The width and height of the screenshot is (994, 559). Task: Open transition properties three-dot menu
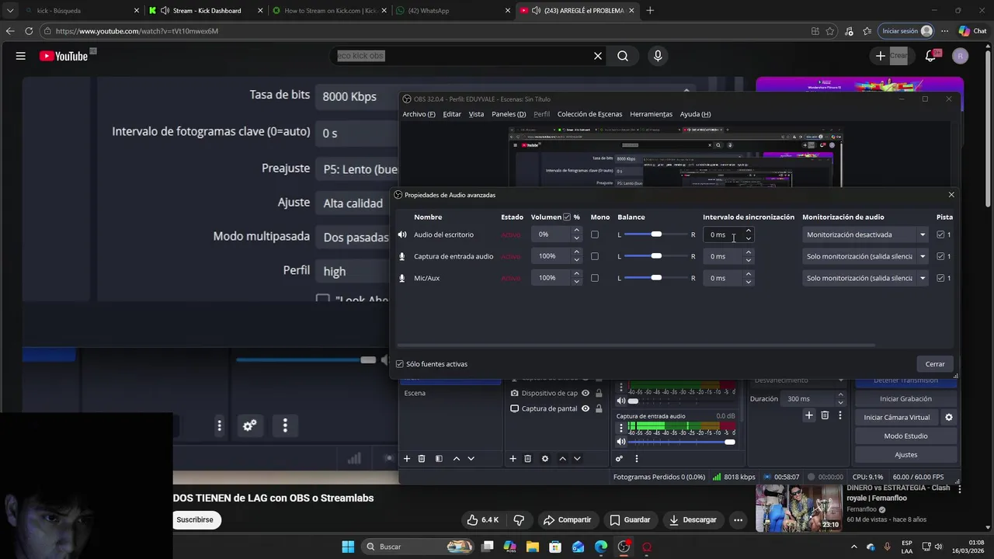point(839,415)
